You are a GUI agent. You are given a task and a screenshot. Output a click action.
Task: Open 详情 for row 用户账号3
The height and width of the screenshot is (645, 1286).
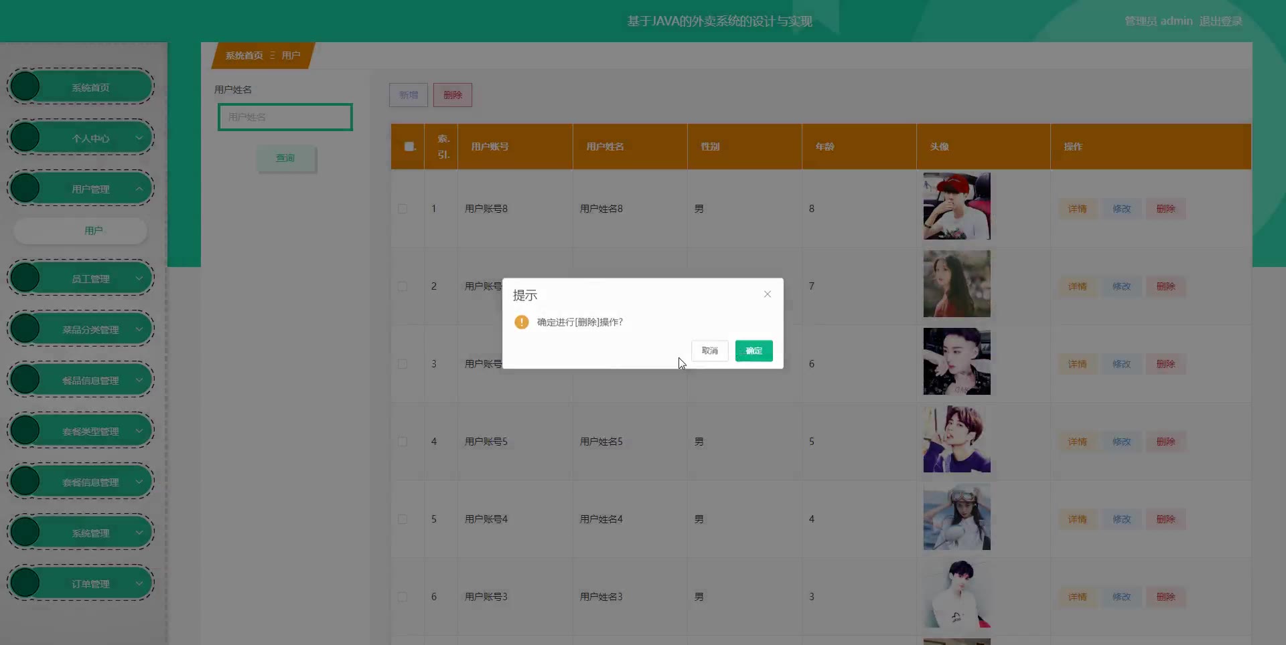tap(1078, 597)
